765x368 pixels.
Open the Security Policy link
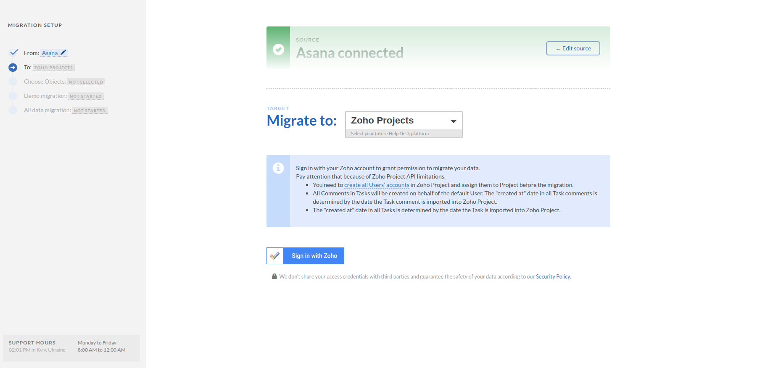click(553, 276)
